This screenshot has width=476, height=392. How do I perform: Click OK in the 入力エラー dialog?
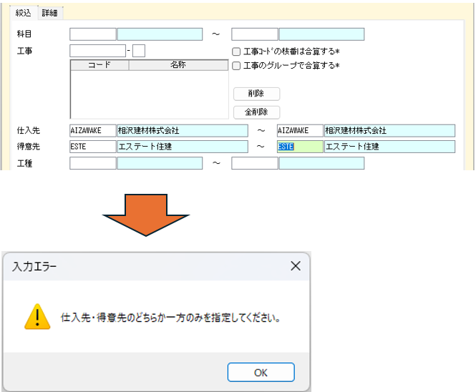pyautogui.click(x=261, y=372)
